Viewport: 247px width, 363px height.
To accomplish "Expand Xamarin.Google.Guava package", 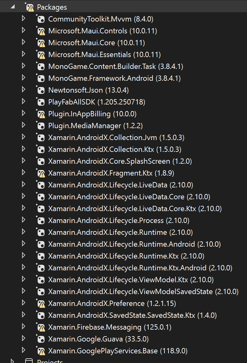I will click(24, 338).
